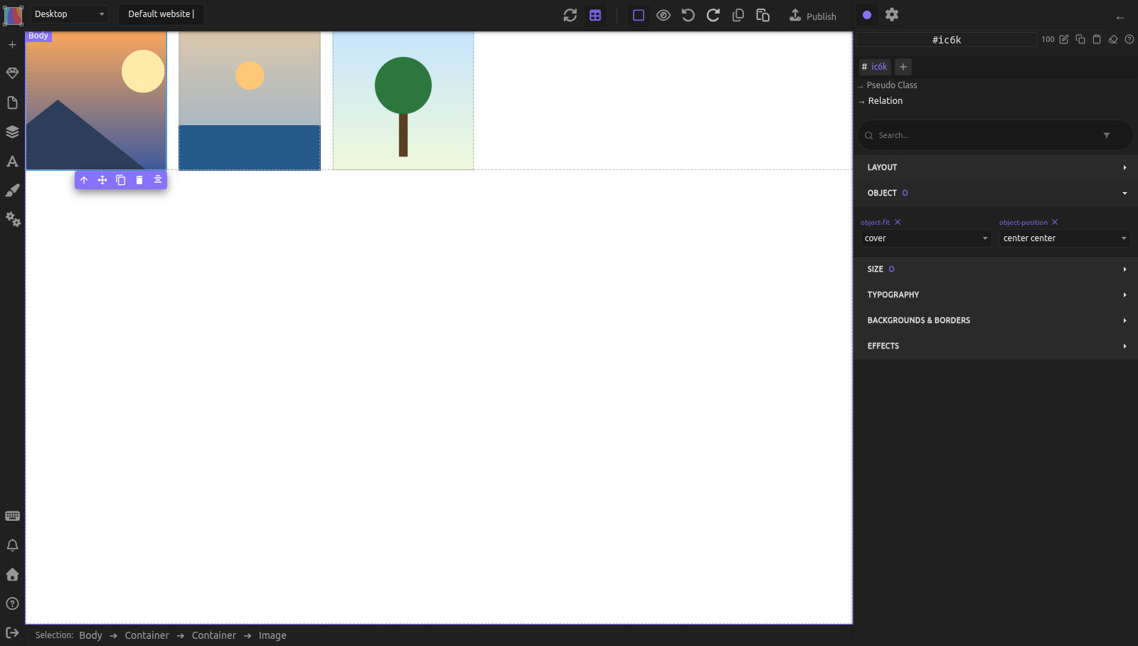1138x646 pixels.
Task: Open keyboard shortcuts icon
Action: click(x=12, y=517)
